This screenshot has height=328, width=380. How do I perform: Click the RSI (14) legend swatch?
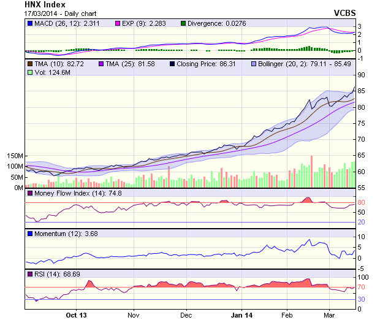coord(30,273)
